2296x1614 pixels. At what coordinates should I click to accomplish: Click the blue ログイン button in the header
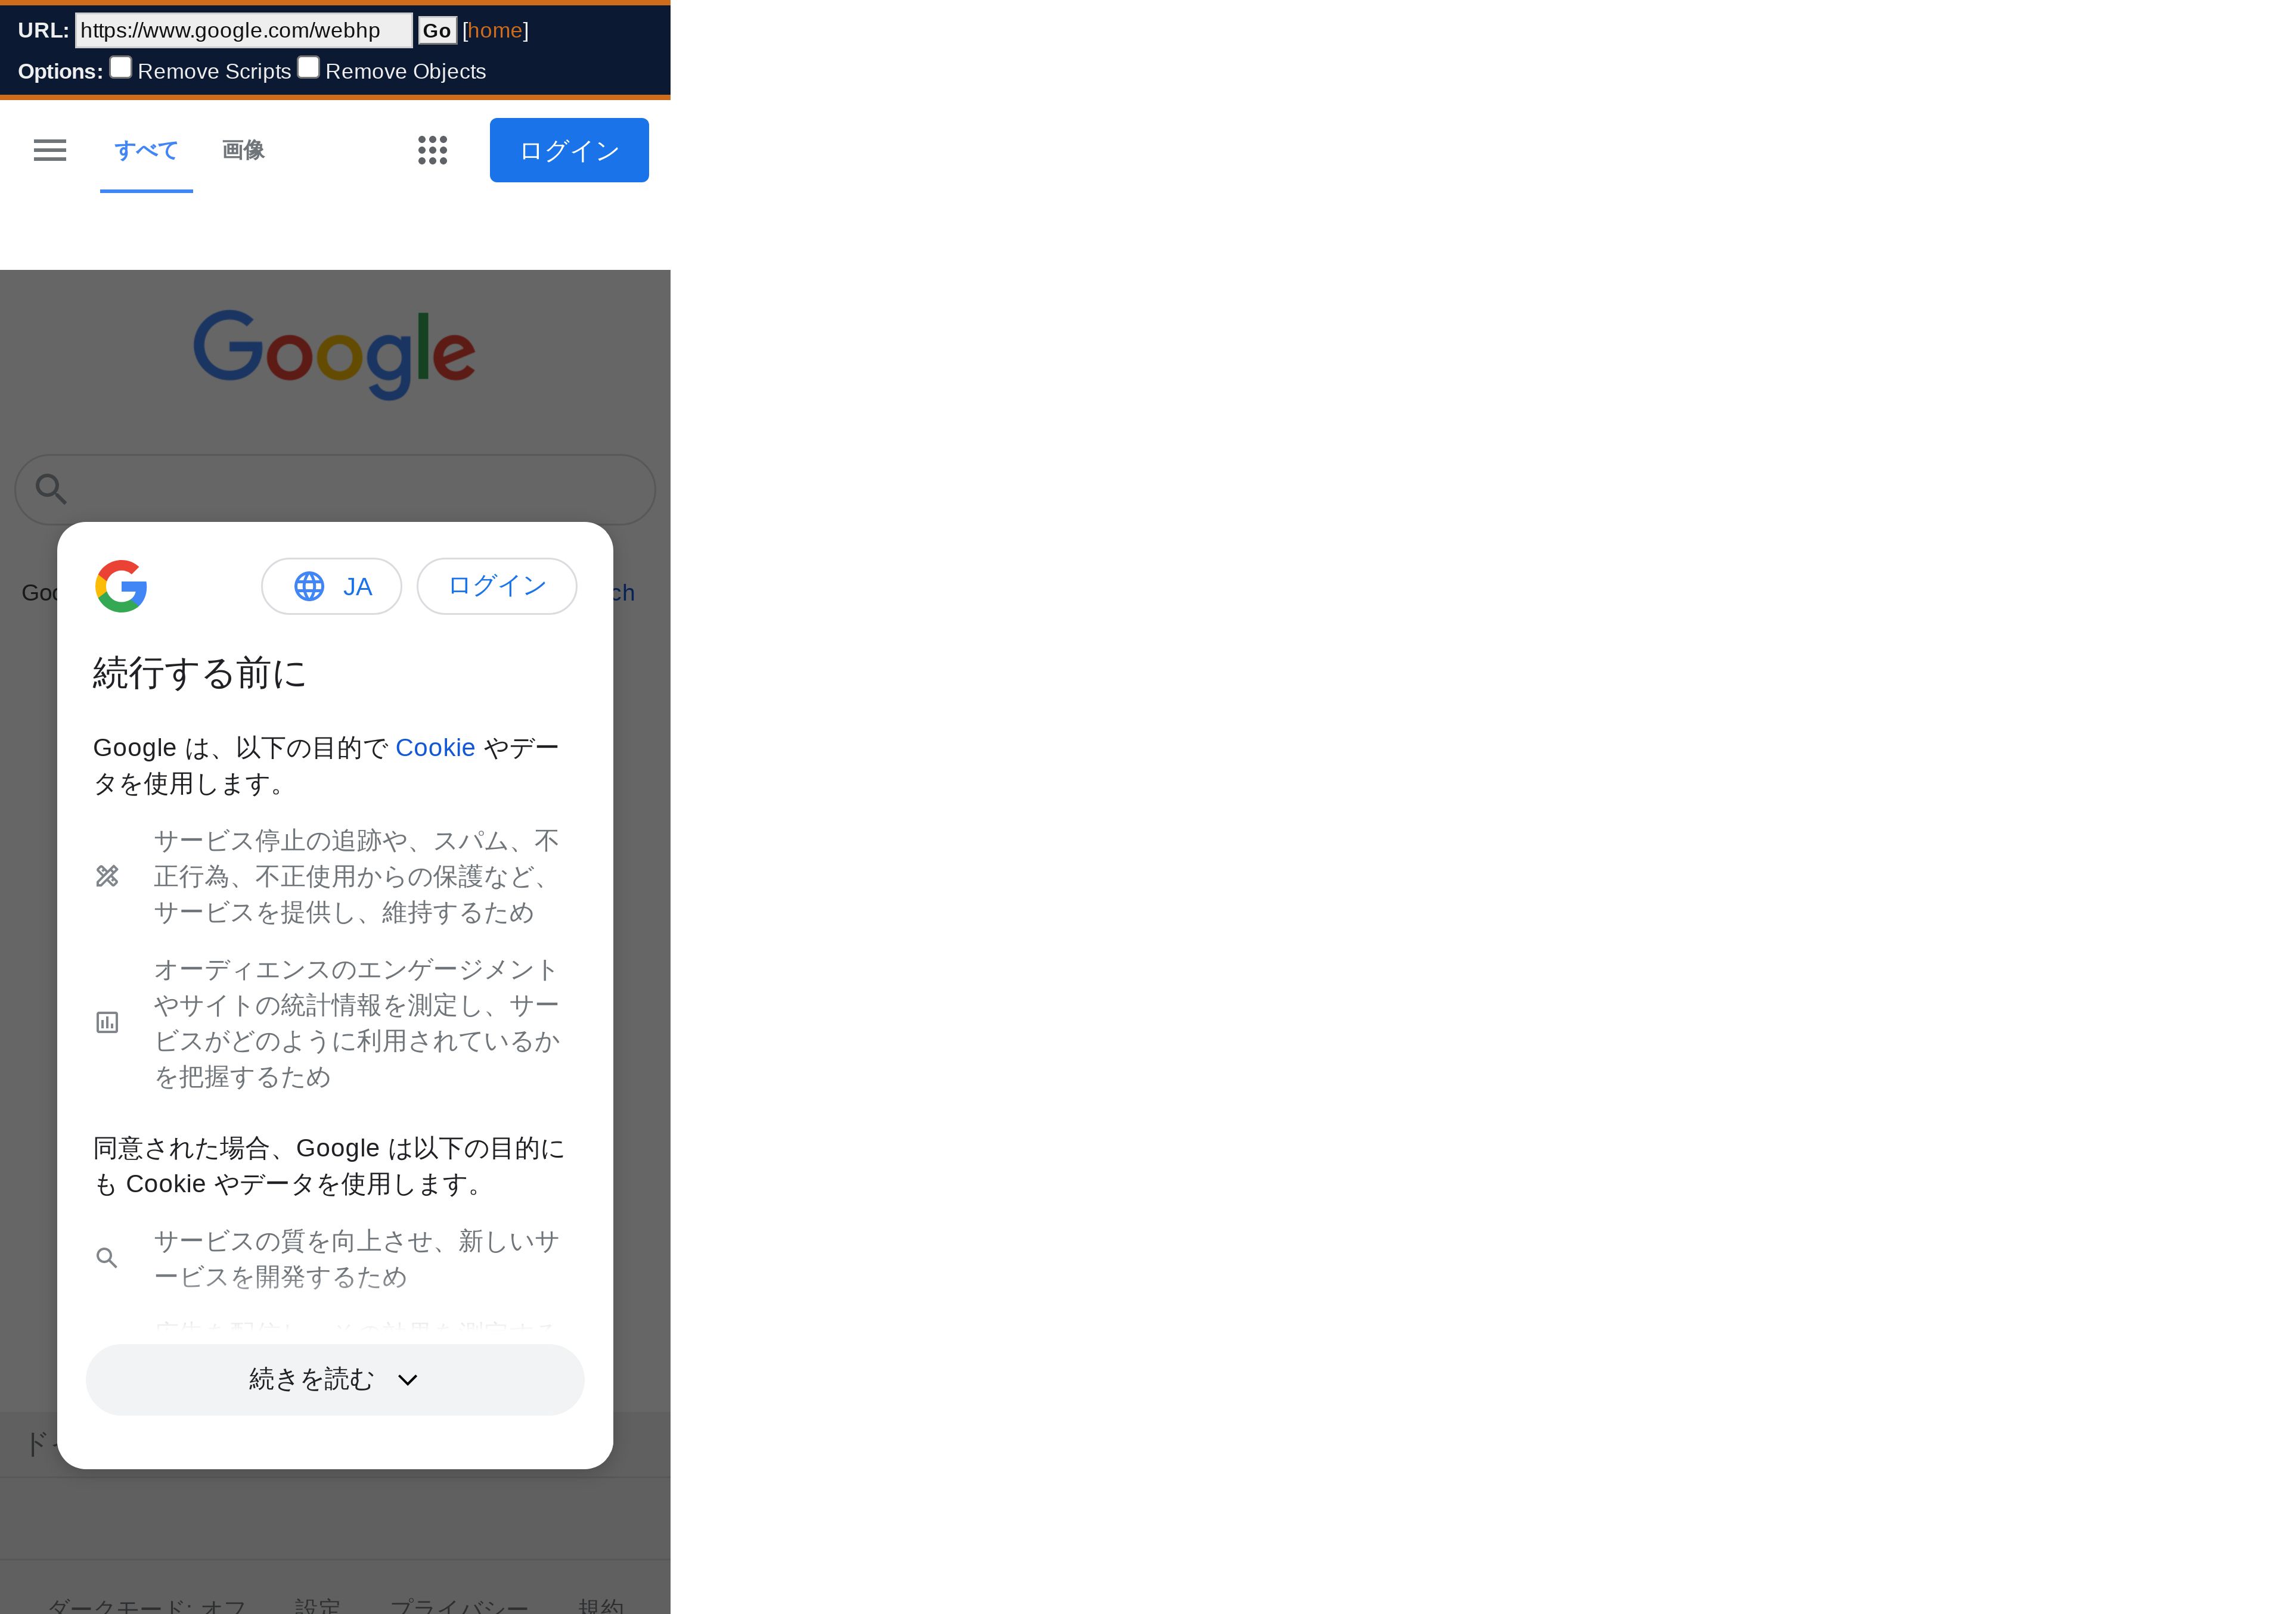569,150
